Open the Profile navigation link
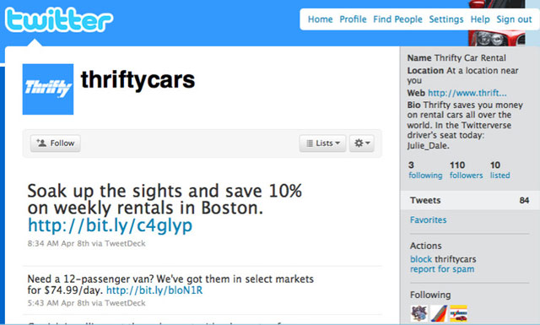The image size is (540, 325). 353,19
